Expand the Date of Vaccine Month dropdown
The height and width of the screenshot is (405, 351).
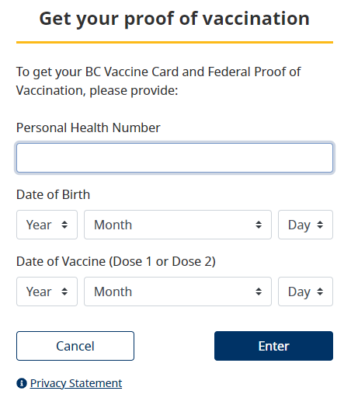click(x=178, y=292)
